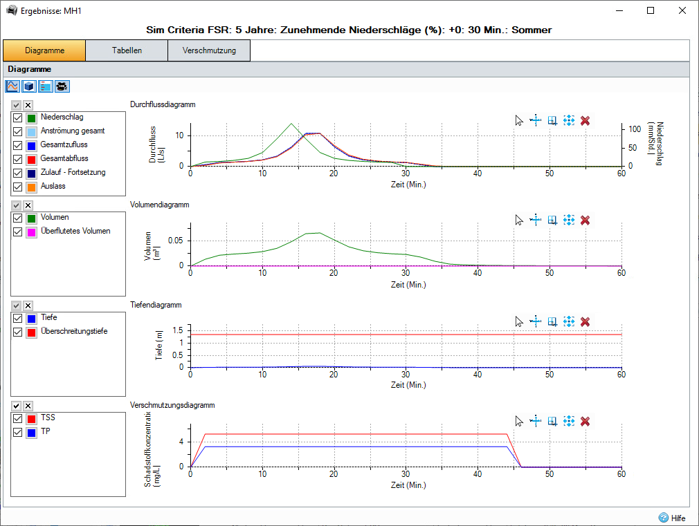Click the red TSS color swatch

point(31,419)
